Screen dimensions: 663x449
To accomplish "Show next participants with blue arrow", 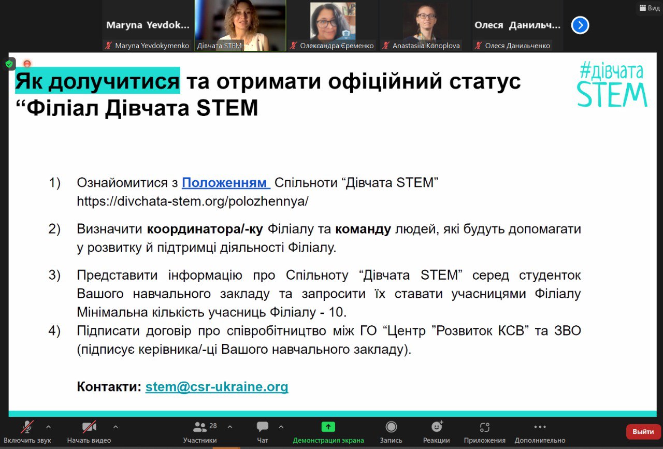I will point(580,25).
